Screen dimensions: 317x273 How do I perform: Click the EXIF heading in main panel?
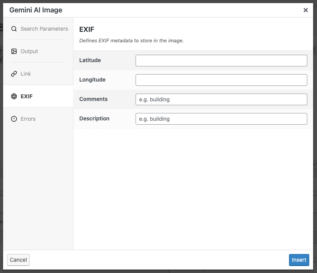click(x=87, y=30)
